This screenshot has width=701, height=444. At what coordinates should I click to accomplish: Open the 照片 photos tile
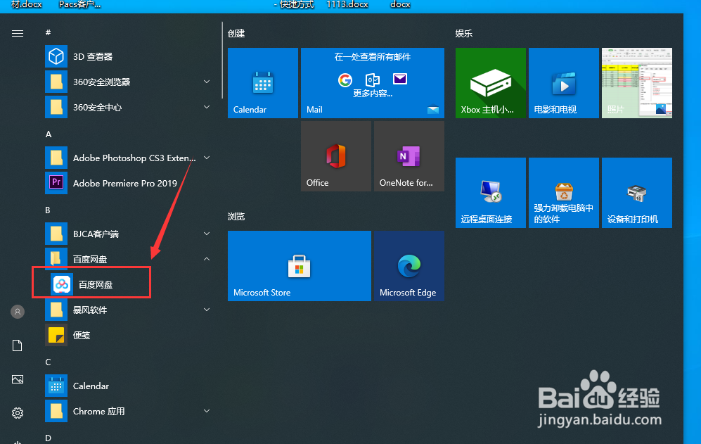click(636, 83)
